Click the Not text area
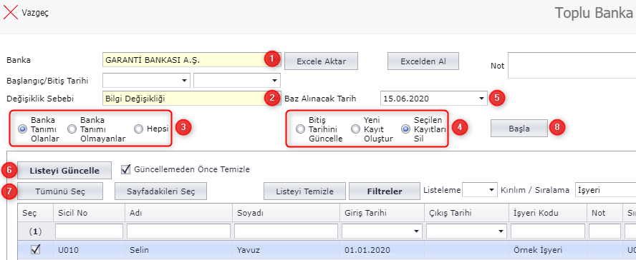This screenshot has width=636, height=260. [572, 65]
